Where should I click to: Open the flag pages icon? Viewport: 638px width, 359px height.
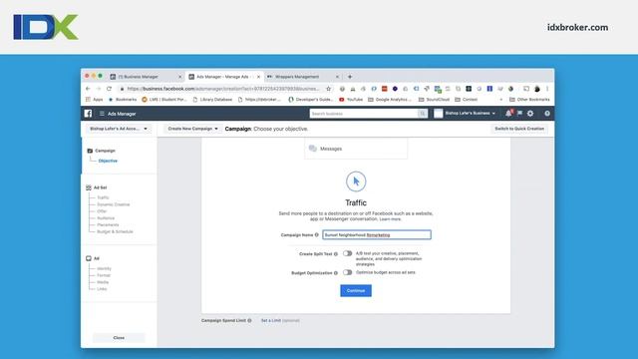(x=519, y=114)
